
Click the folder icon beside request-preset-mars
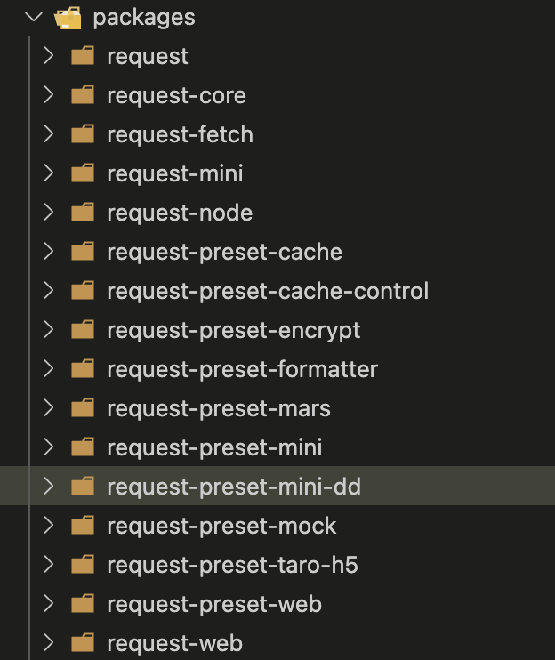coord(83,408)
